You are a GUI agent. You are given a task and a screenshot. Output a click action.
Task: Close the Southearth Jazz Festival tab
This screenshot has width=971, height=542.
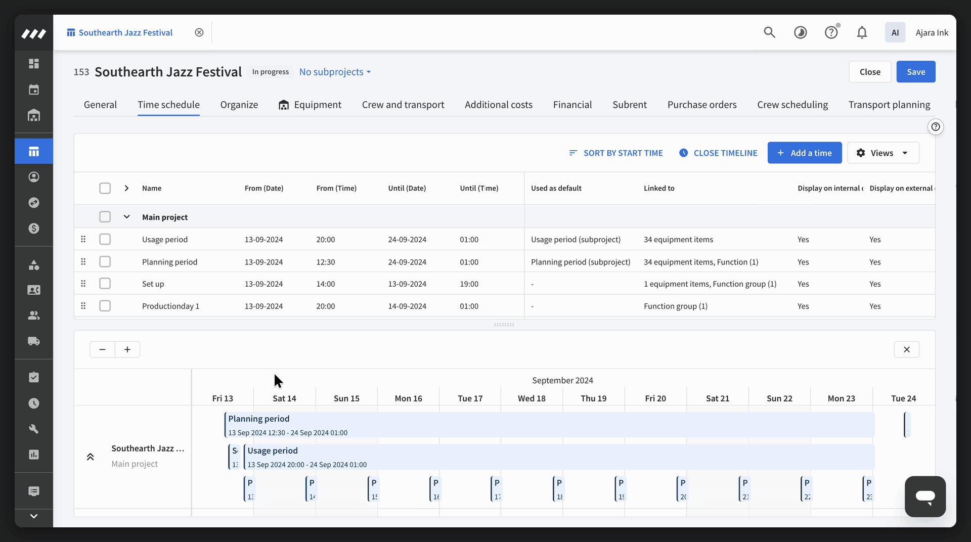point(199,32)
